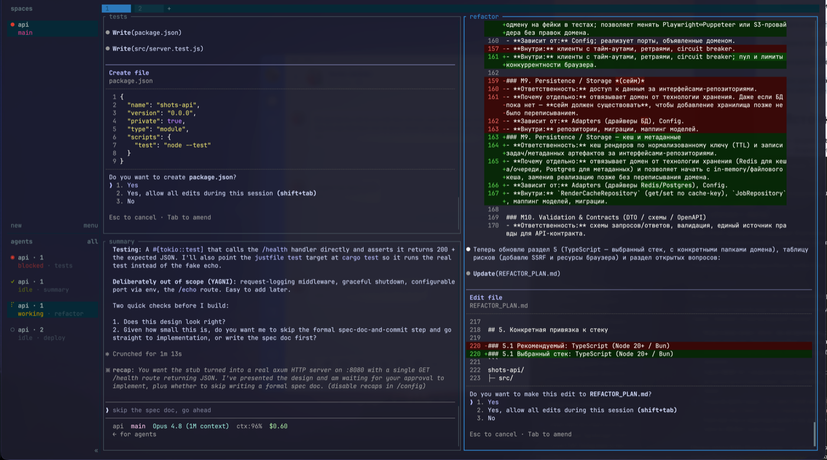Viewport: 827px width, 460px height.
Task: Click 'Esc to cancel · Tab to amend' in tests pane
Action: (x=159, y=218)
